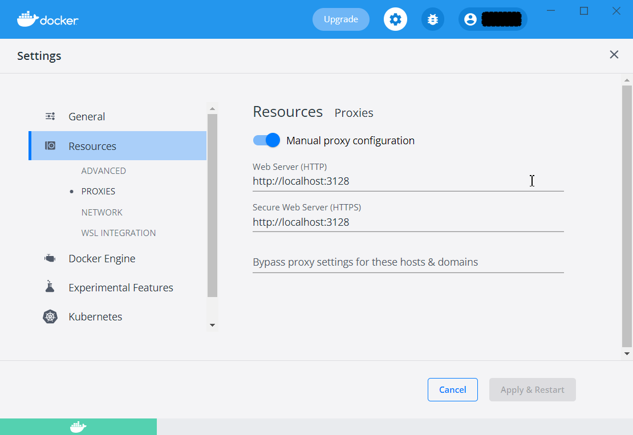Viewport: 633px width, 435px height.
Task: Click the main panel scrollbar thumb
Action: [627, 216]
